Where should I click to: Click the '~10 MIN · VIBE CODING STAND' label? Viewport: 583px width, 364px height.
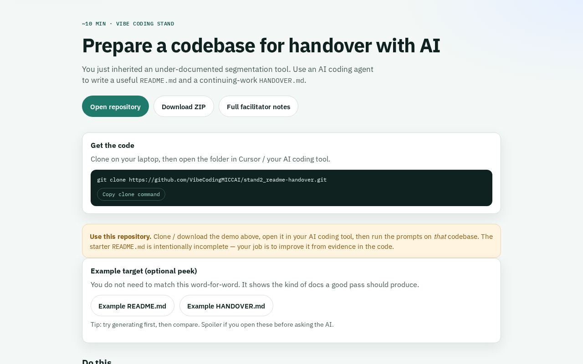click(x=128, y=24)
